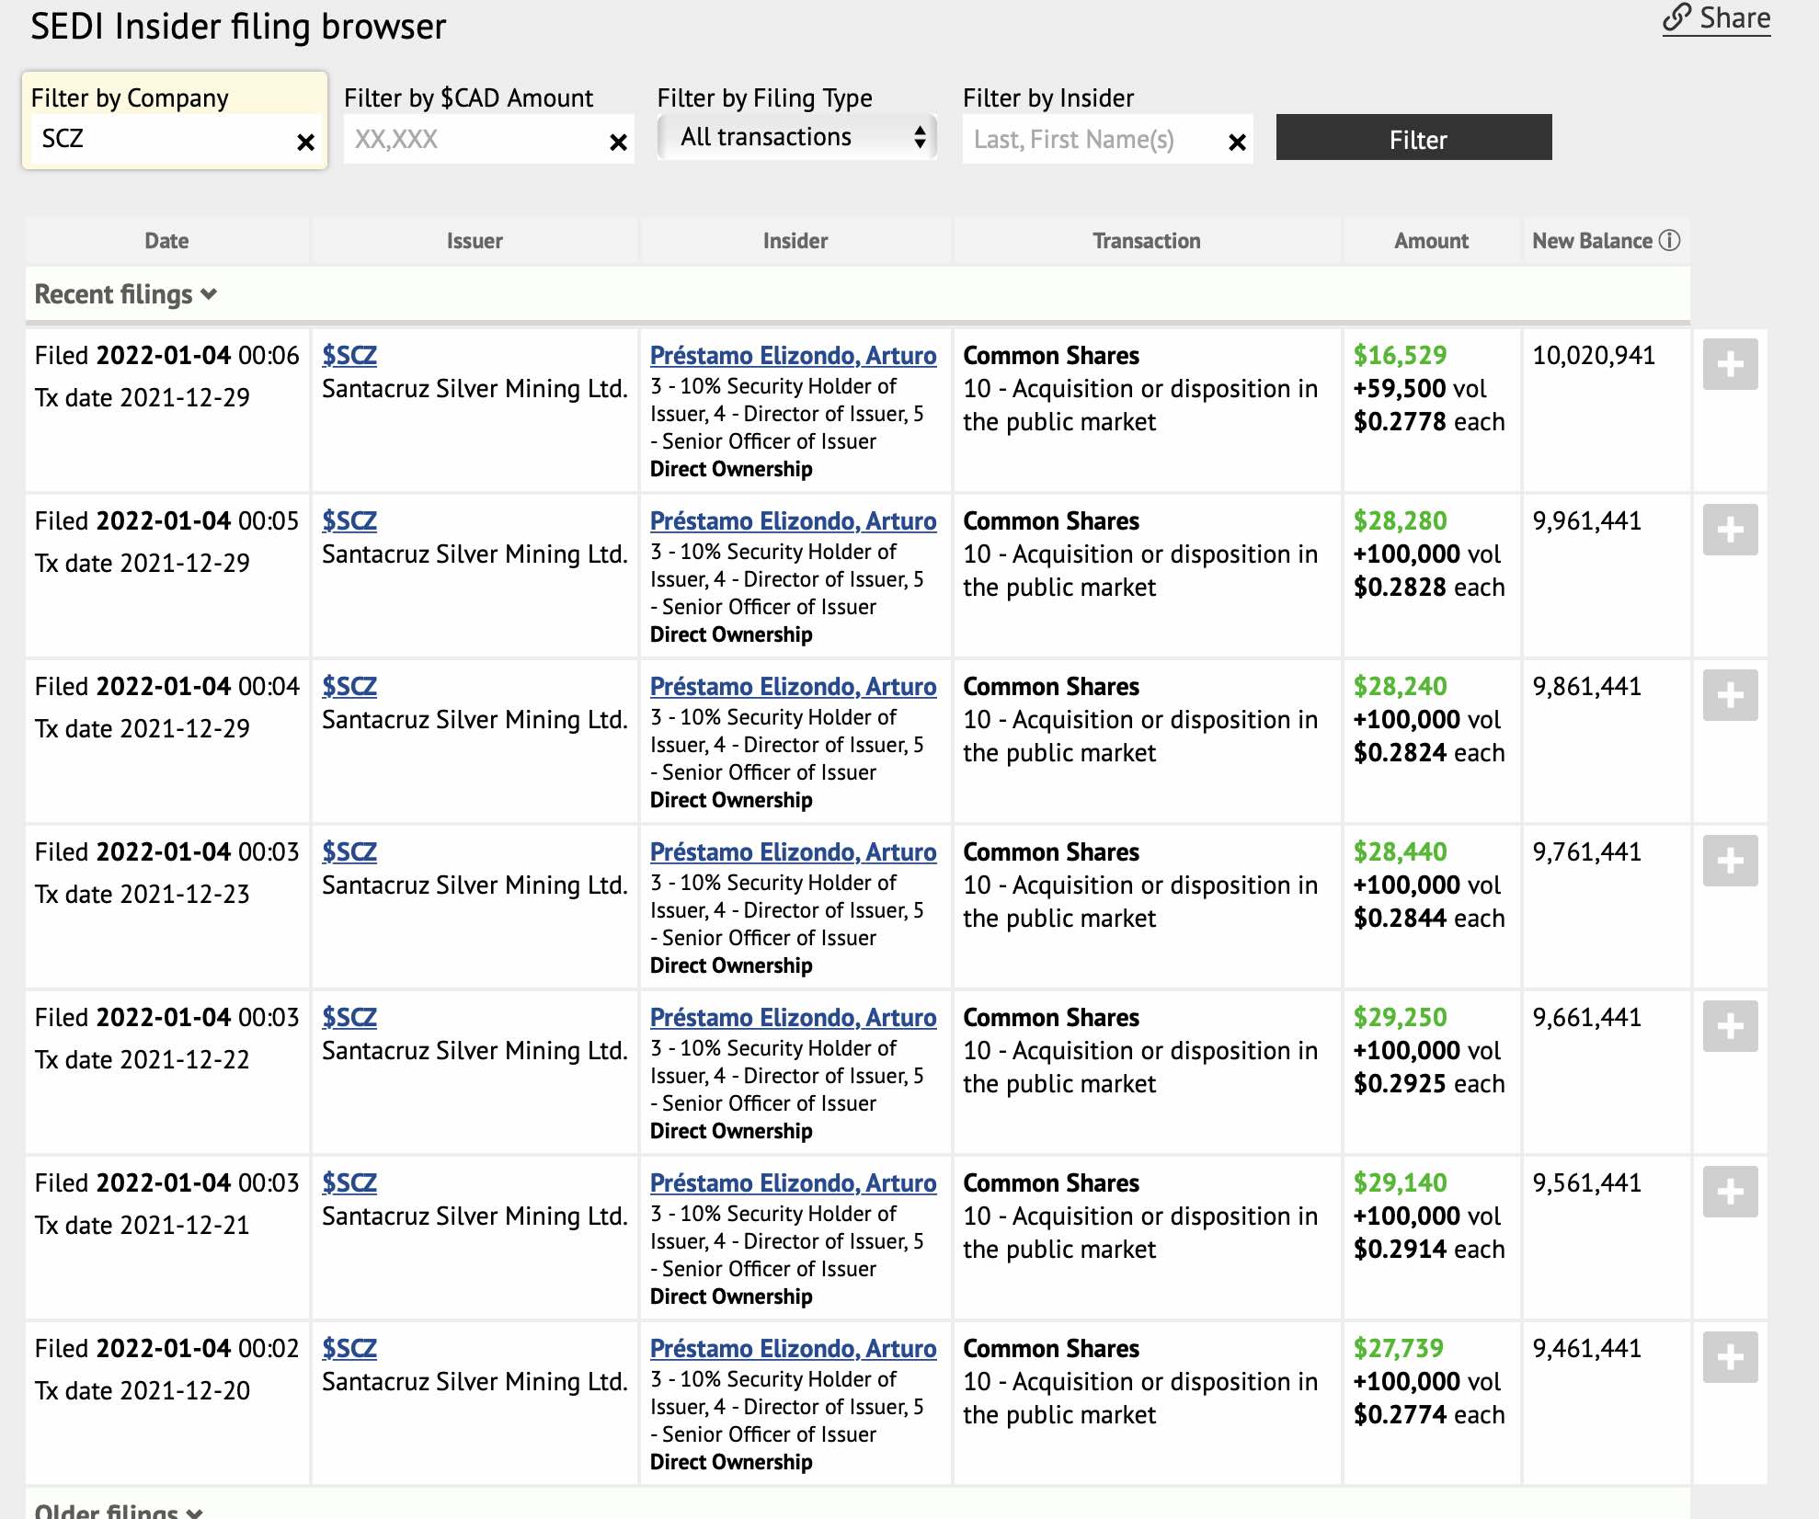
Task: Expand the filing with balance 9,561,441
Action: click(1729, 1192)
